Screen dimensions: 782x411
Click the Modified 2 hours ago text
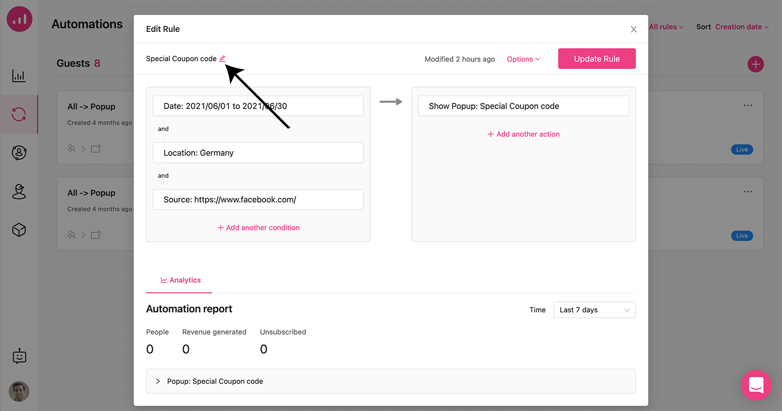point(460,59)
